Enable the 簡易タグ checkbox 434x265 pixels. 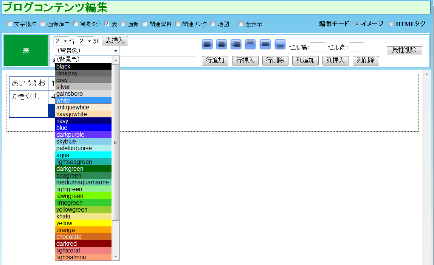(76, 24)
